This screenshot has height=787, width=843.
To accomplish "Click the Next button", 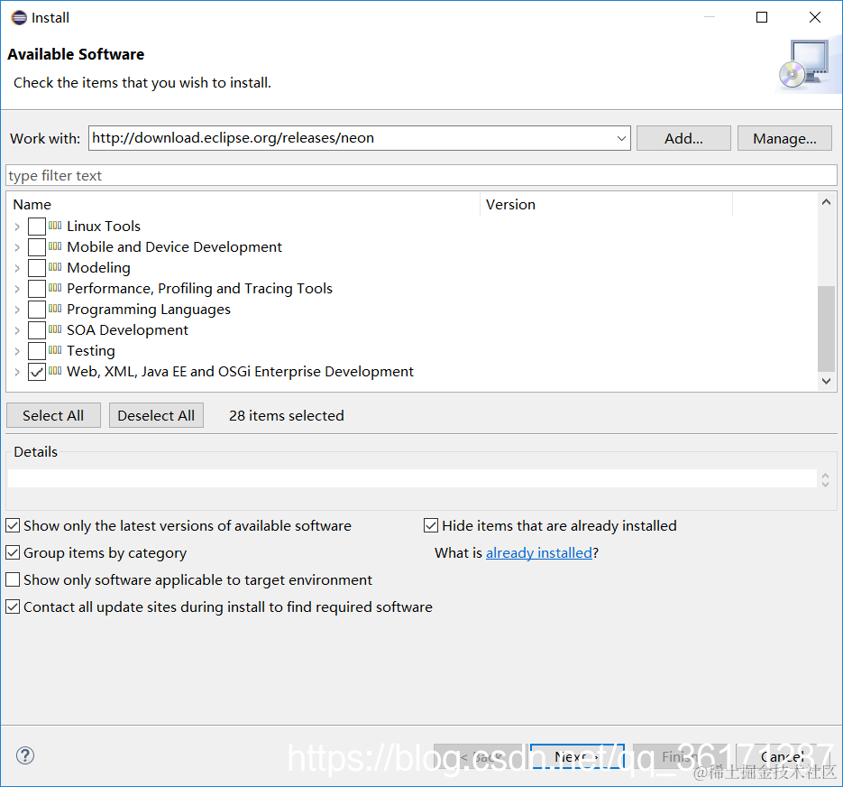I will coord(577,757).
